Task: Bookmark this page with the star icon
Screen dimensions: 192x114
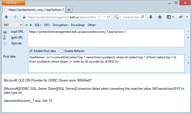Action: pos(100,17)
